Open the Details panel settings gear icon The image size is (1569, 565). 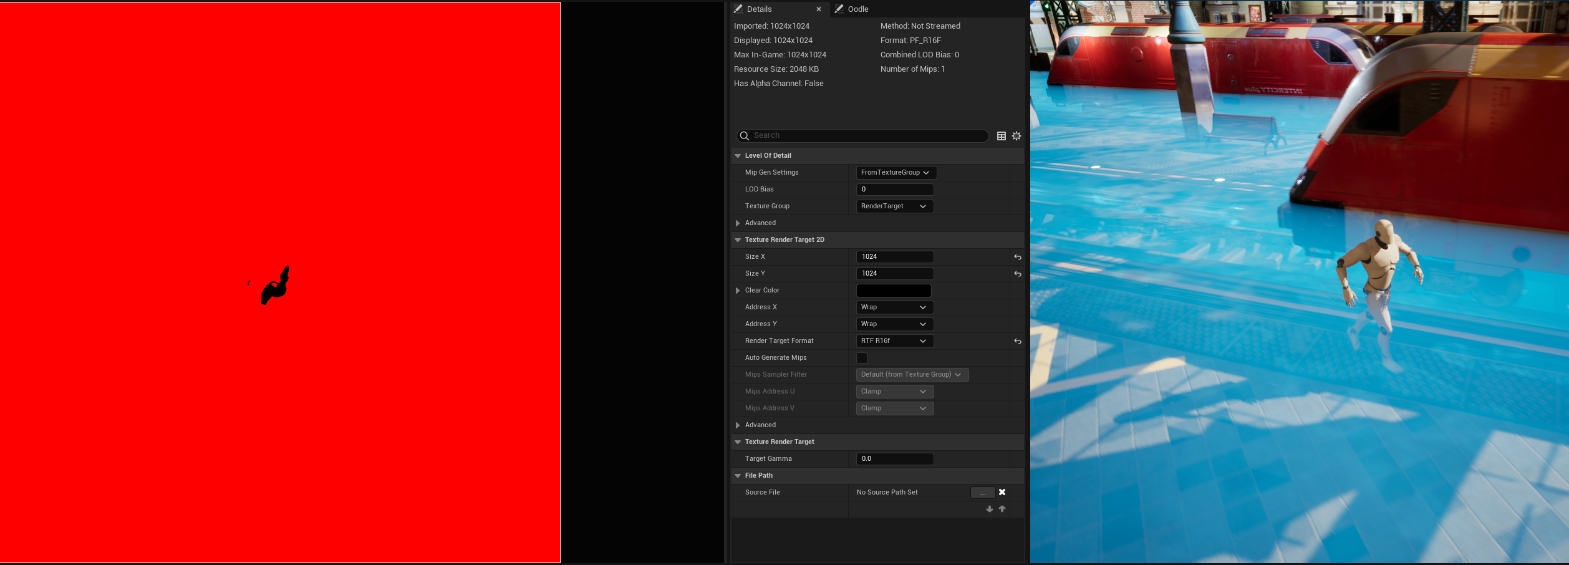click(1016, 135)
